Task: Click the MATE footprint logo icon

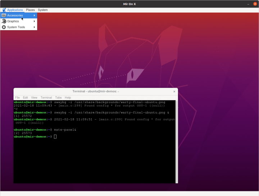Action: 4,10
